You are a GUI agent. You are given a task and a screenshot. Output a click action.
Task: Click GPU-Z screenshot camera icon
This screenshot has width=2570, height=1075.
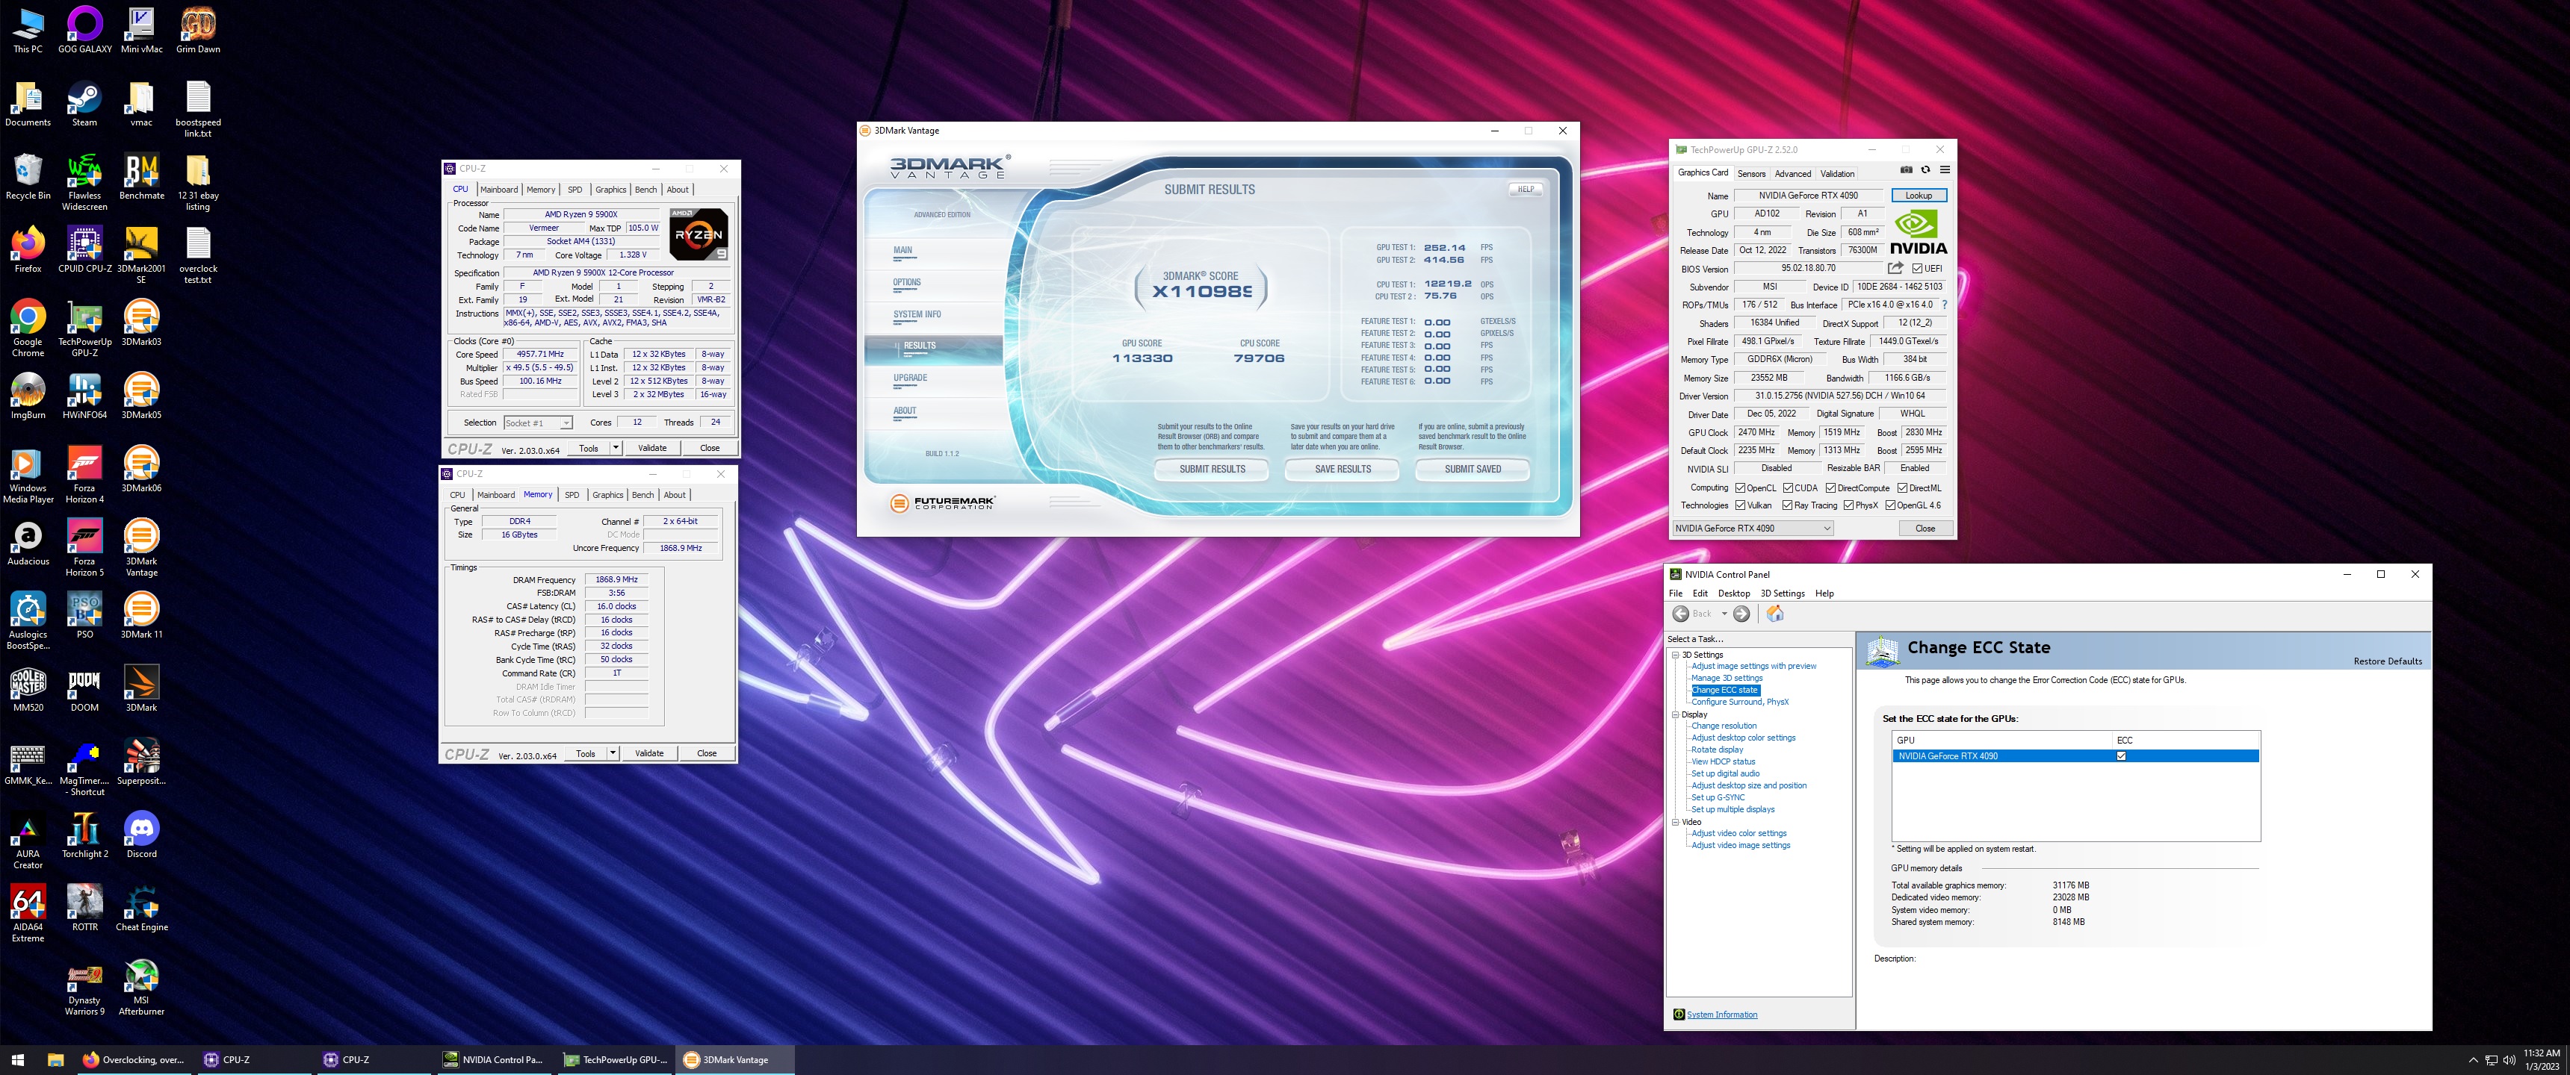point(1906,170)
